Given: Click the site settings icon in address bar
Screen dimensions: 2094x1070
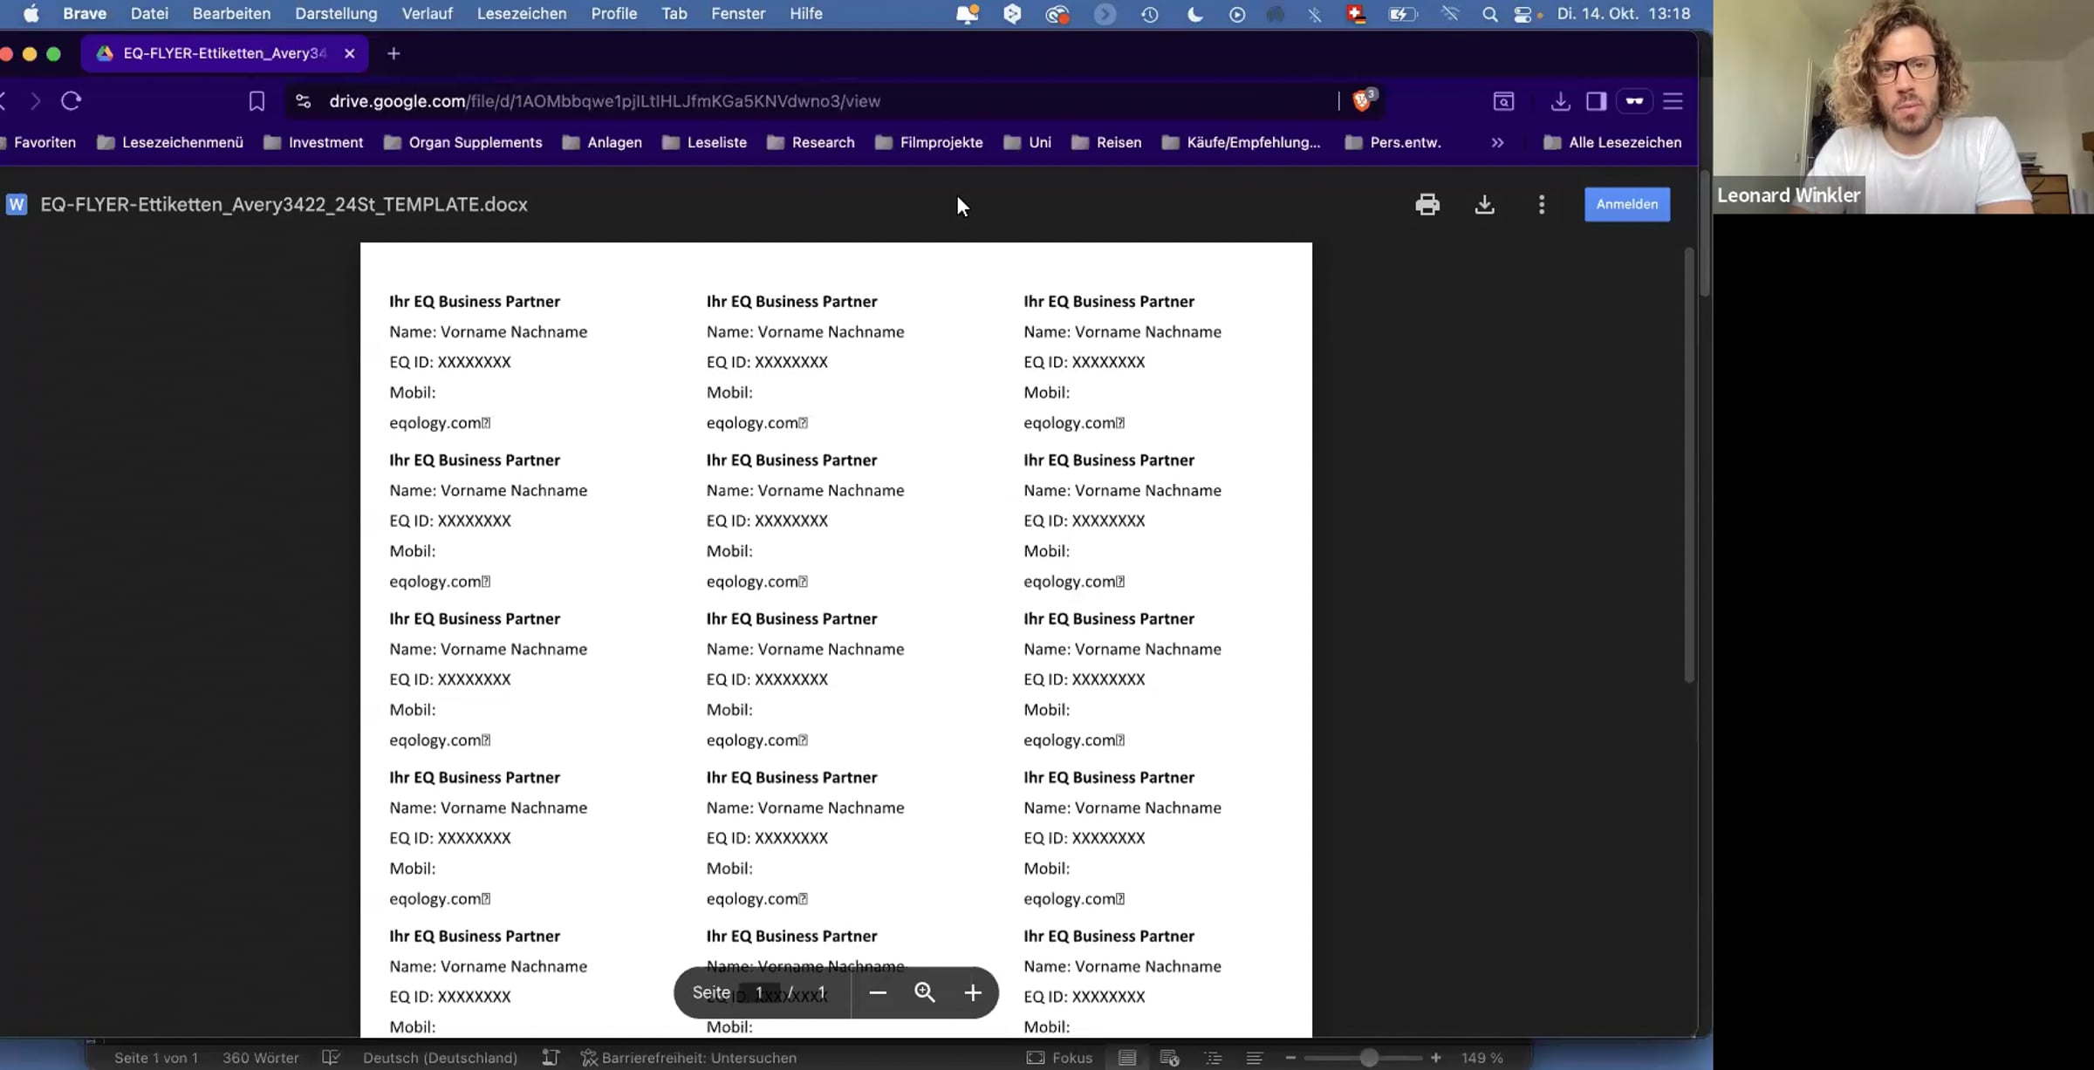Looking at the screenshot, I should point(303,101).
